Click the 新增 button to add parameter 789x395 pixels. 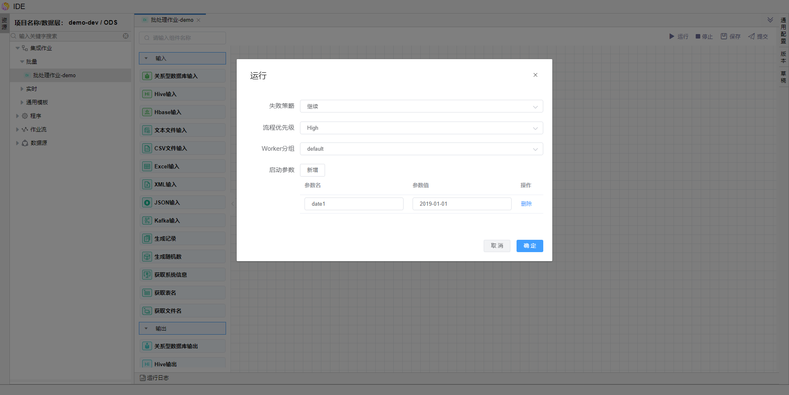pyautogui.click(x=312, y=170)
